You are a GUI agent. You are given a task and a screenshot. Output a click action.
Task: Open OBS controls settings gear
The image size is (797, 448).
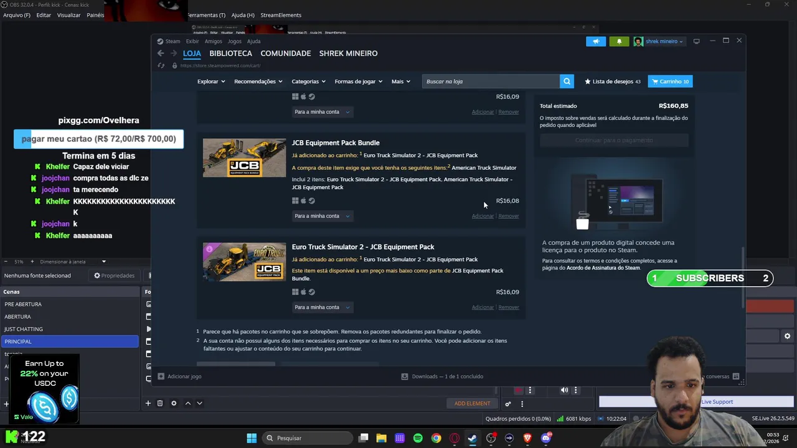click(x=787, y=336)
